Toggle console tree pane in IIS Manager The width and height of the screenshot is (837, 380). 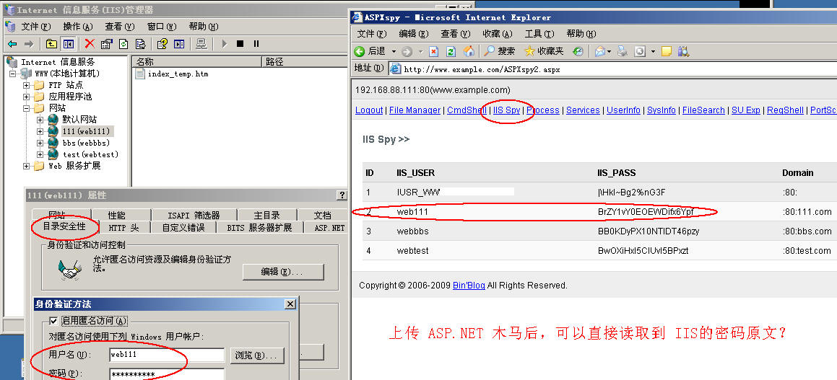point(69,44)
